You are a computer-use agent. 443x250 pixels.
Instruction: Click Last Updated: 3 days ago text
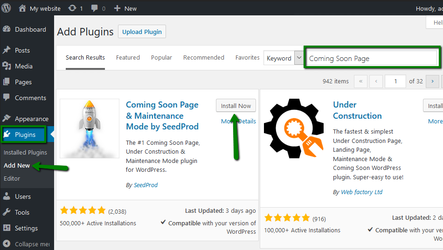(221, 211)
